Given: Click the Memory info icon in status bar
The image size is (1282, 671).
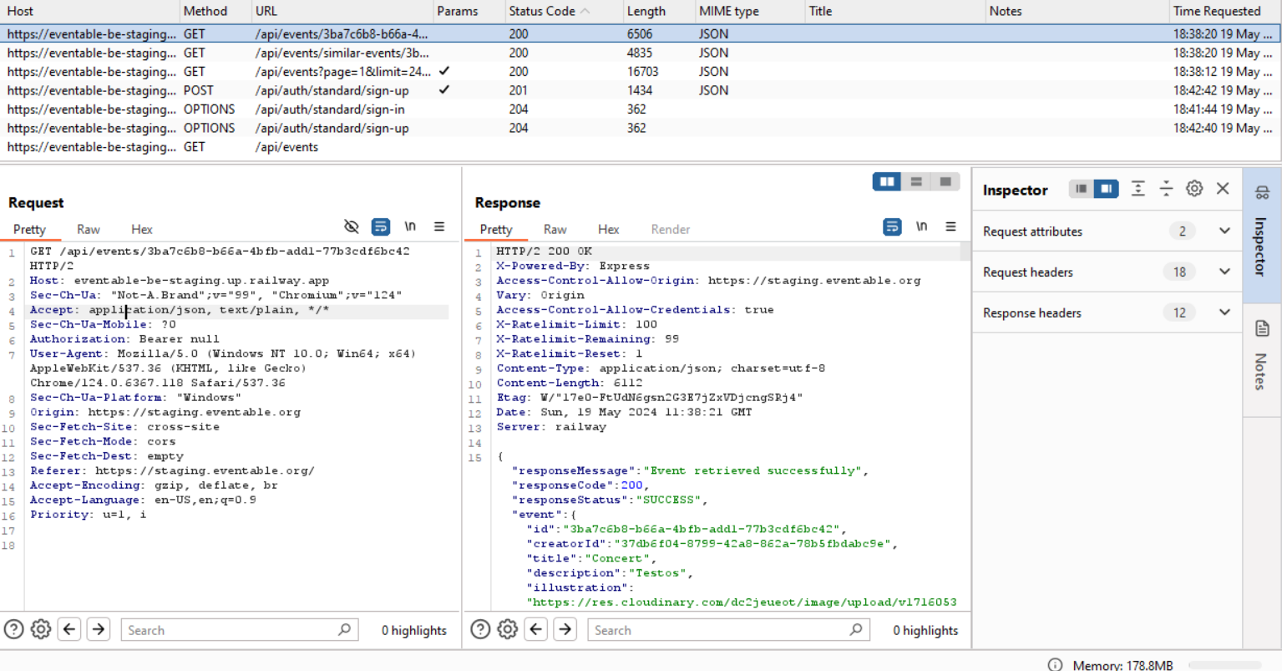Looking at the screenshot, I should coord(1055,665).
